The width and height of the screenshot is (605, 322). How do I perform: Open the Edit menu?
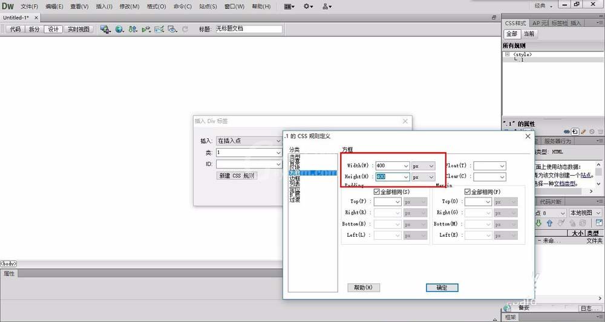tap(54, 7)
